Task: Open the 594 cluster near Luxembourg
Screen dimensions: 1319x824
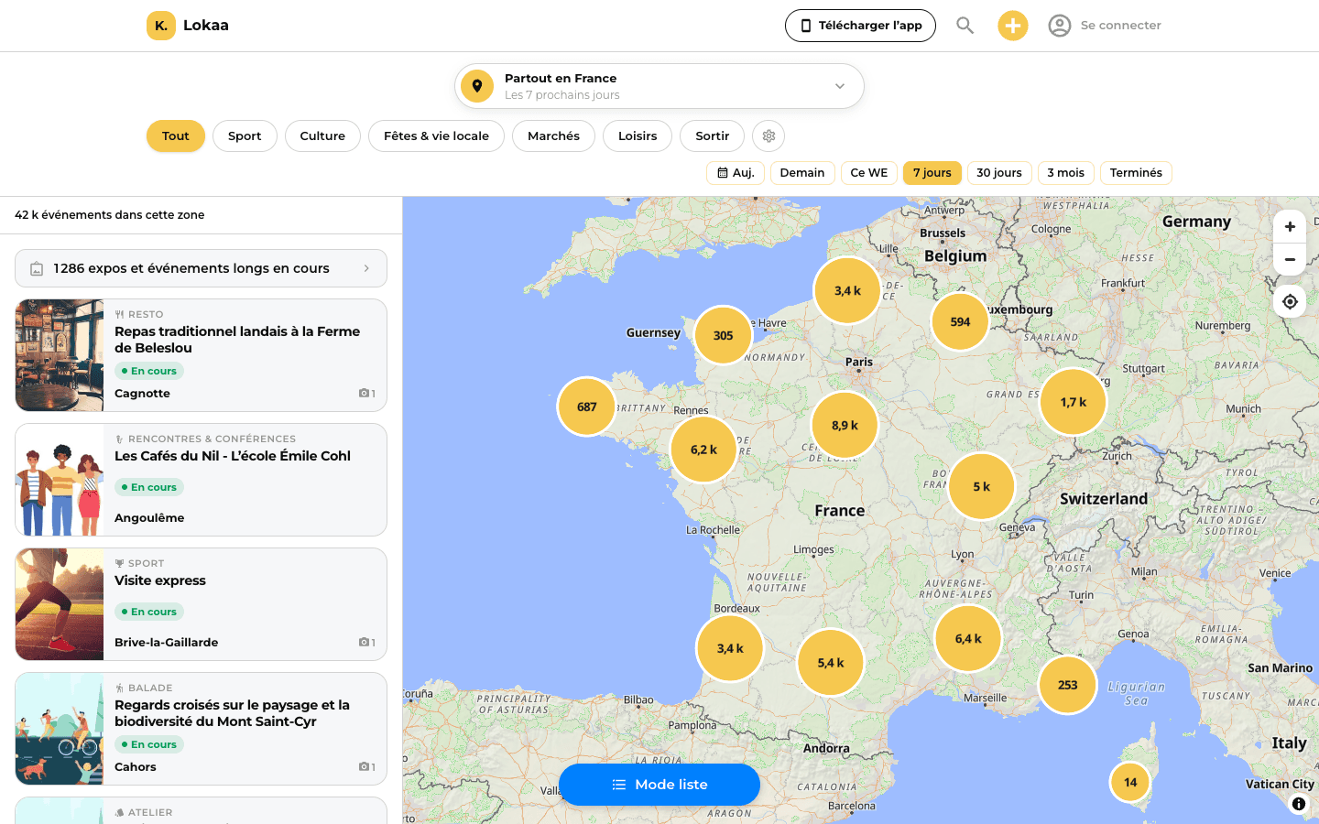Action: coord(960,322)
